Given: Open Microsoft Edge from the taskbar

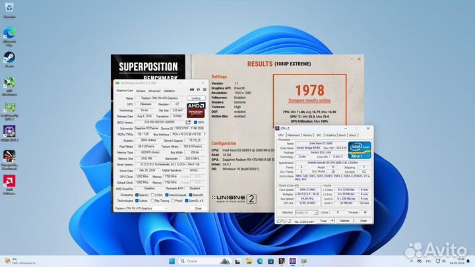Looking at the screenshot, I should click(x=260, y=261).
